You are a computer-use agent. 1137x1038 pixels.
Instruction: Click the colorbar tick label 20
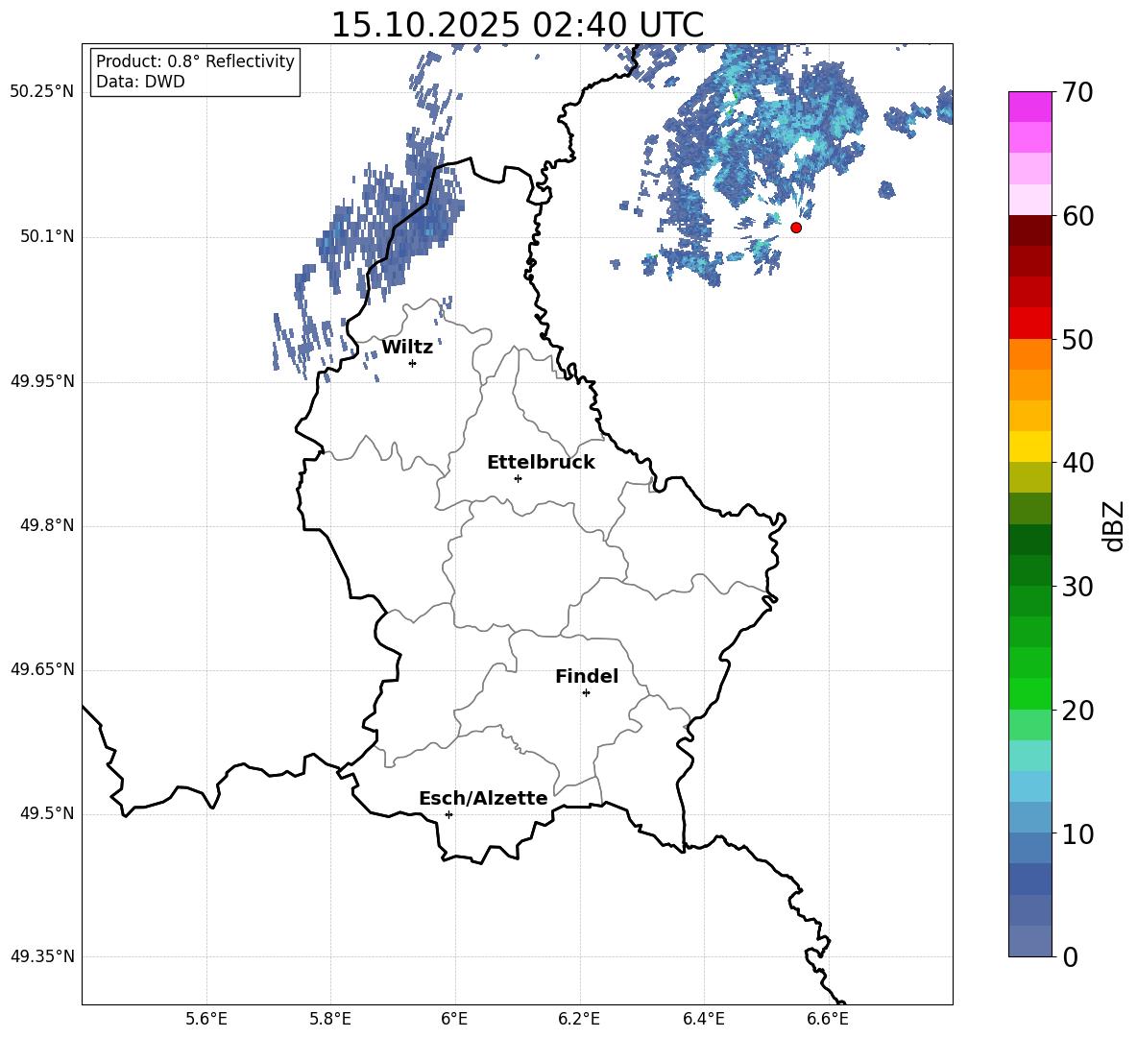tap(1077, 711)
